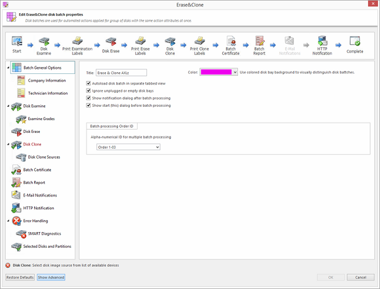Select the Print Examination Labels step icon
380x289 pixels.
(x=77, y=41)
